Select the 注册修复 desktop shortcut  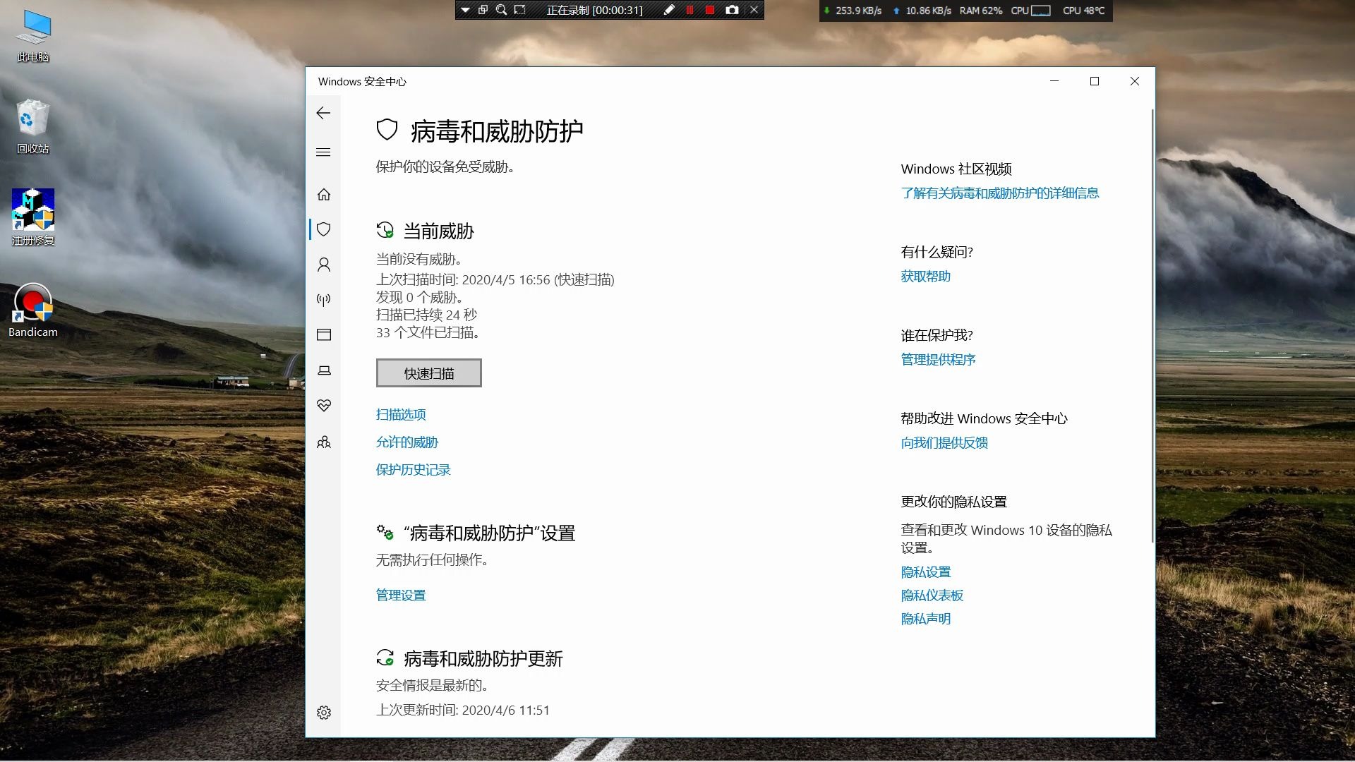33,217
